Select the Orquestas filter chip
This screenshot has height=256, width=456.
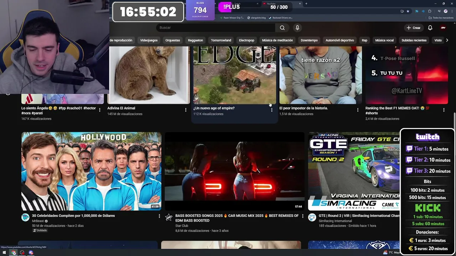[173, 40]
